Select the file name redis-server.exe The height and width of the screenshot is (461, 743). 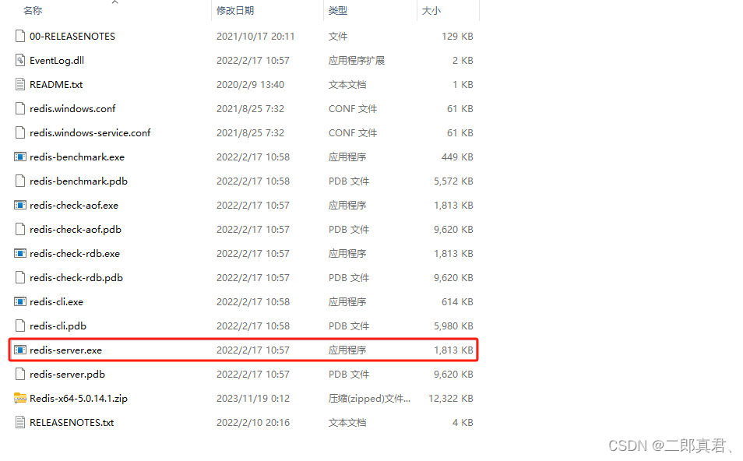[x=65, y=350]
